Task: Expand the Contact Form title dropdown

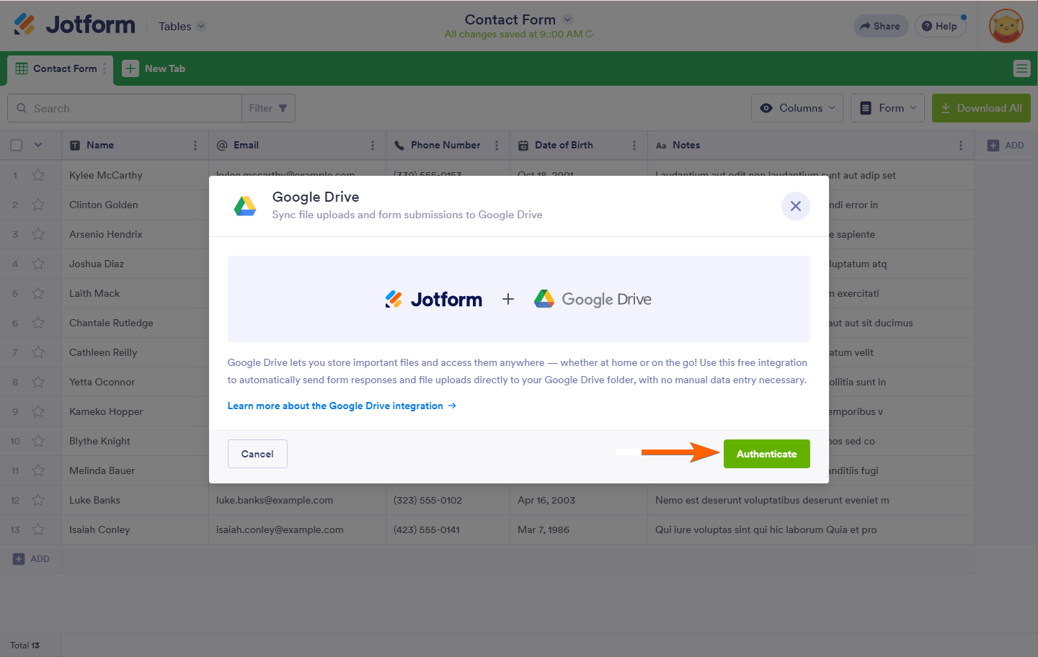Action: pos(567,19)
